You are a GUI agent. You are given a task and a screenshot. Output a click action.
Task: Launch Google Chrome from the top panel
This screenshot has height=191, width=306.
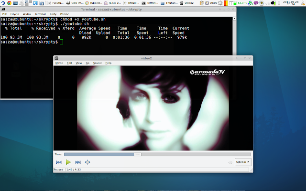click(9, 3)
